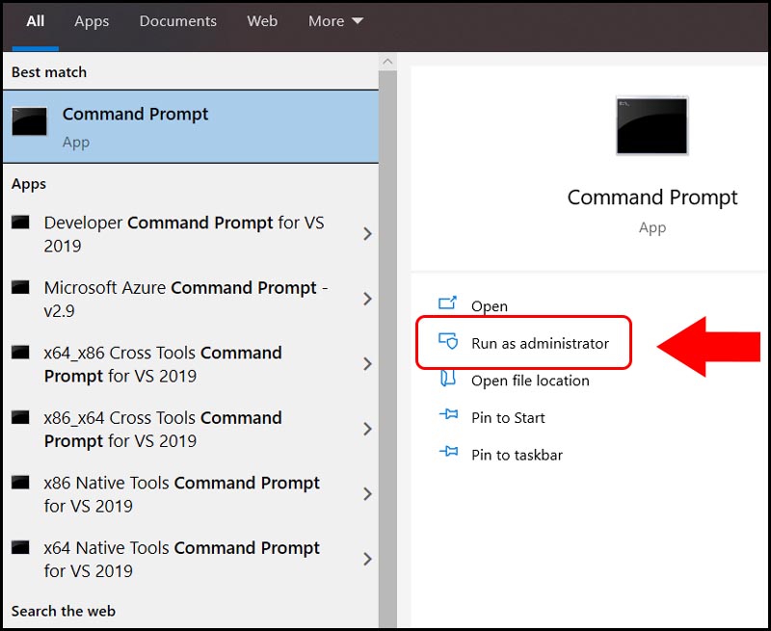
Task: Expand x64_x86 Cross Tools Command Prompt options
Action: pyautogui.click(x=367, y=364)
